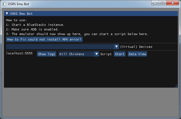181x119 pixels.
Task: Close the OSRS Emu Bot window
Action: click(173, 3)
